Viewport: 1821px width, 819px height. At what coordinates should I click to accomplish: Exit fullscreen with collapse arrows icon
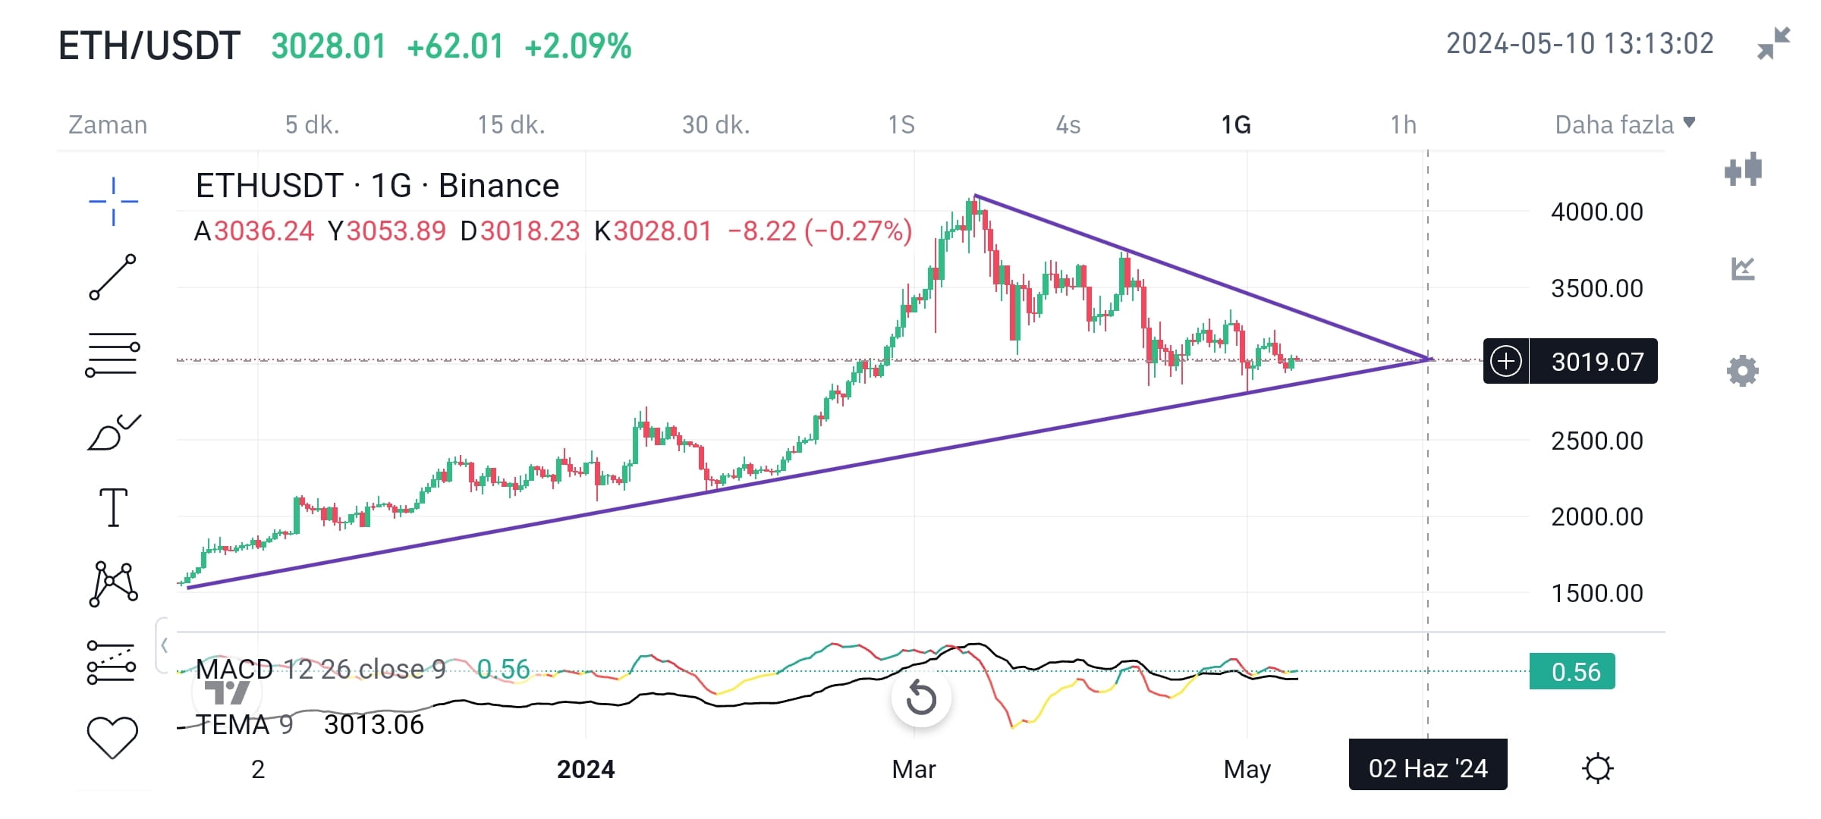point(1774,43)
